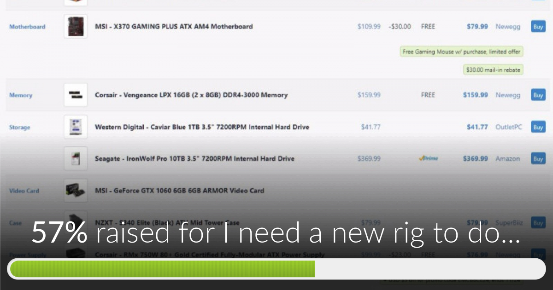The image size is (553, 290).
Task: Click the memory final price $159.99
Action: pyautogui.click(x=476, y=95)
